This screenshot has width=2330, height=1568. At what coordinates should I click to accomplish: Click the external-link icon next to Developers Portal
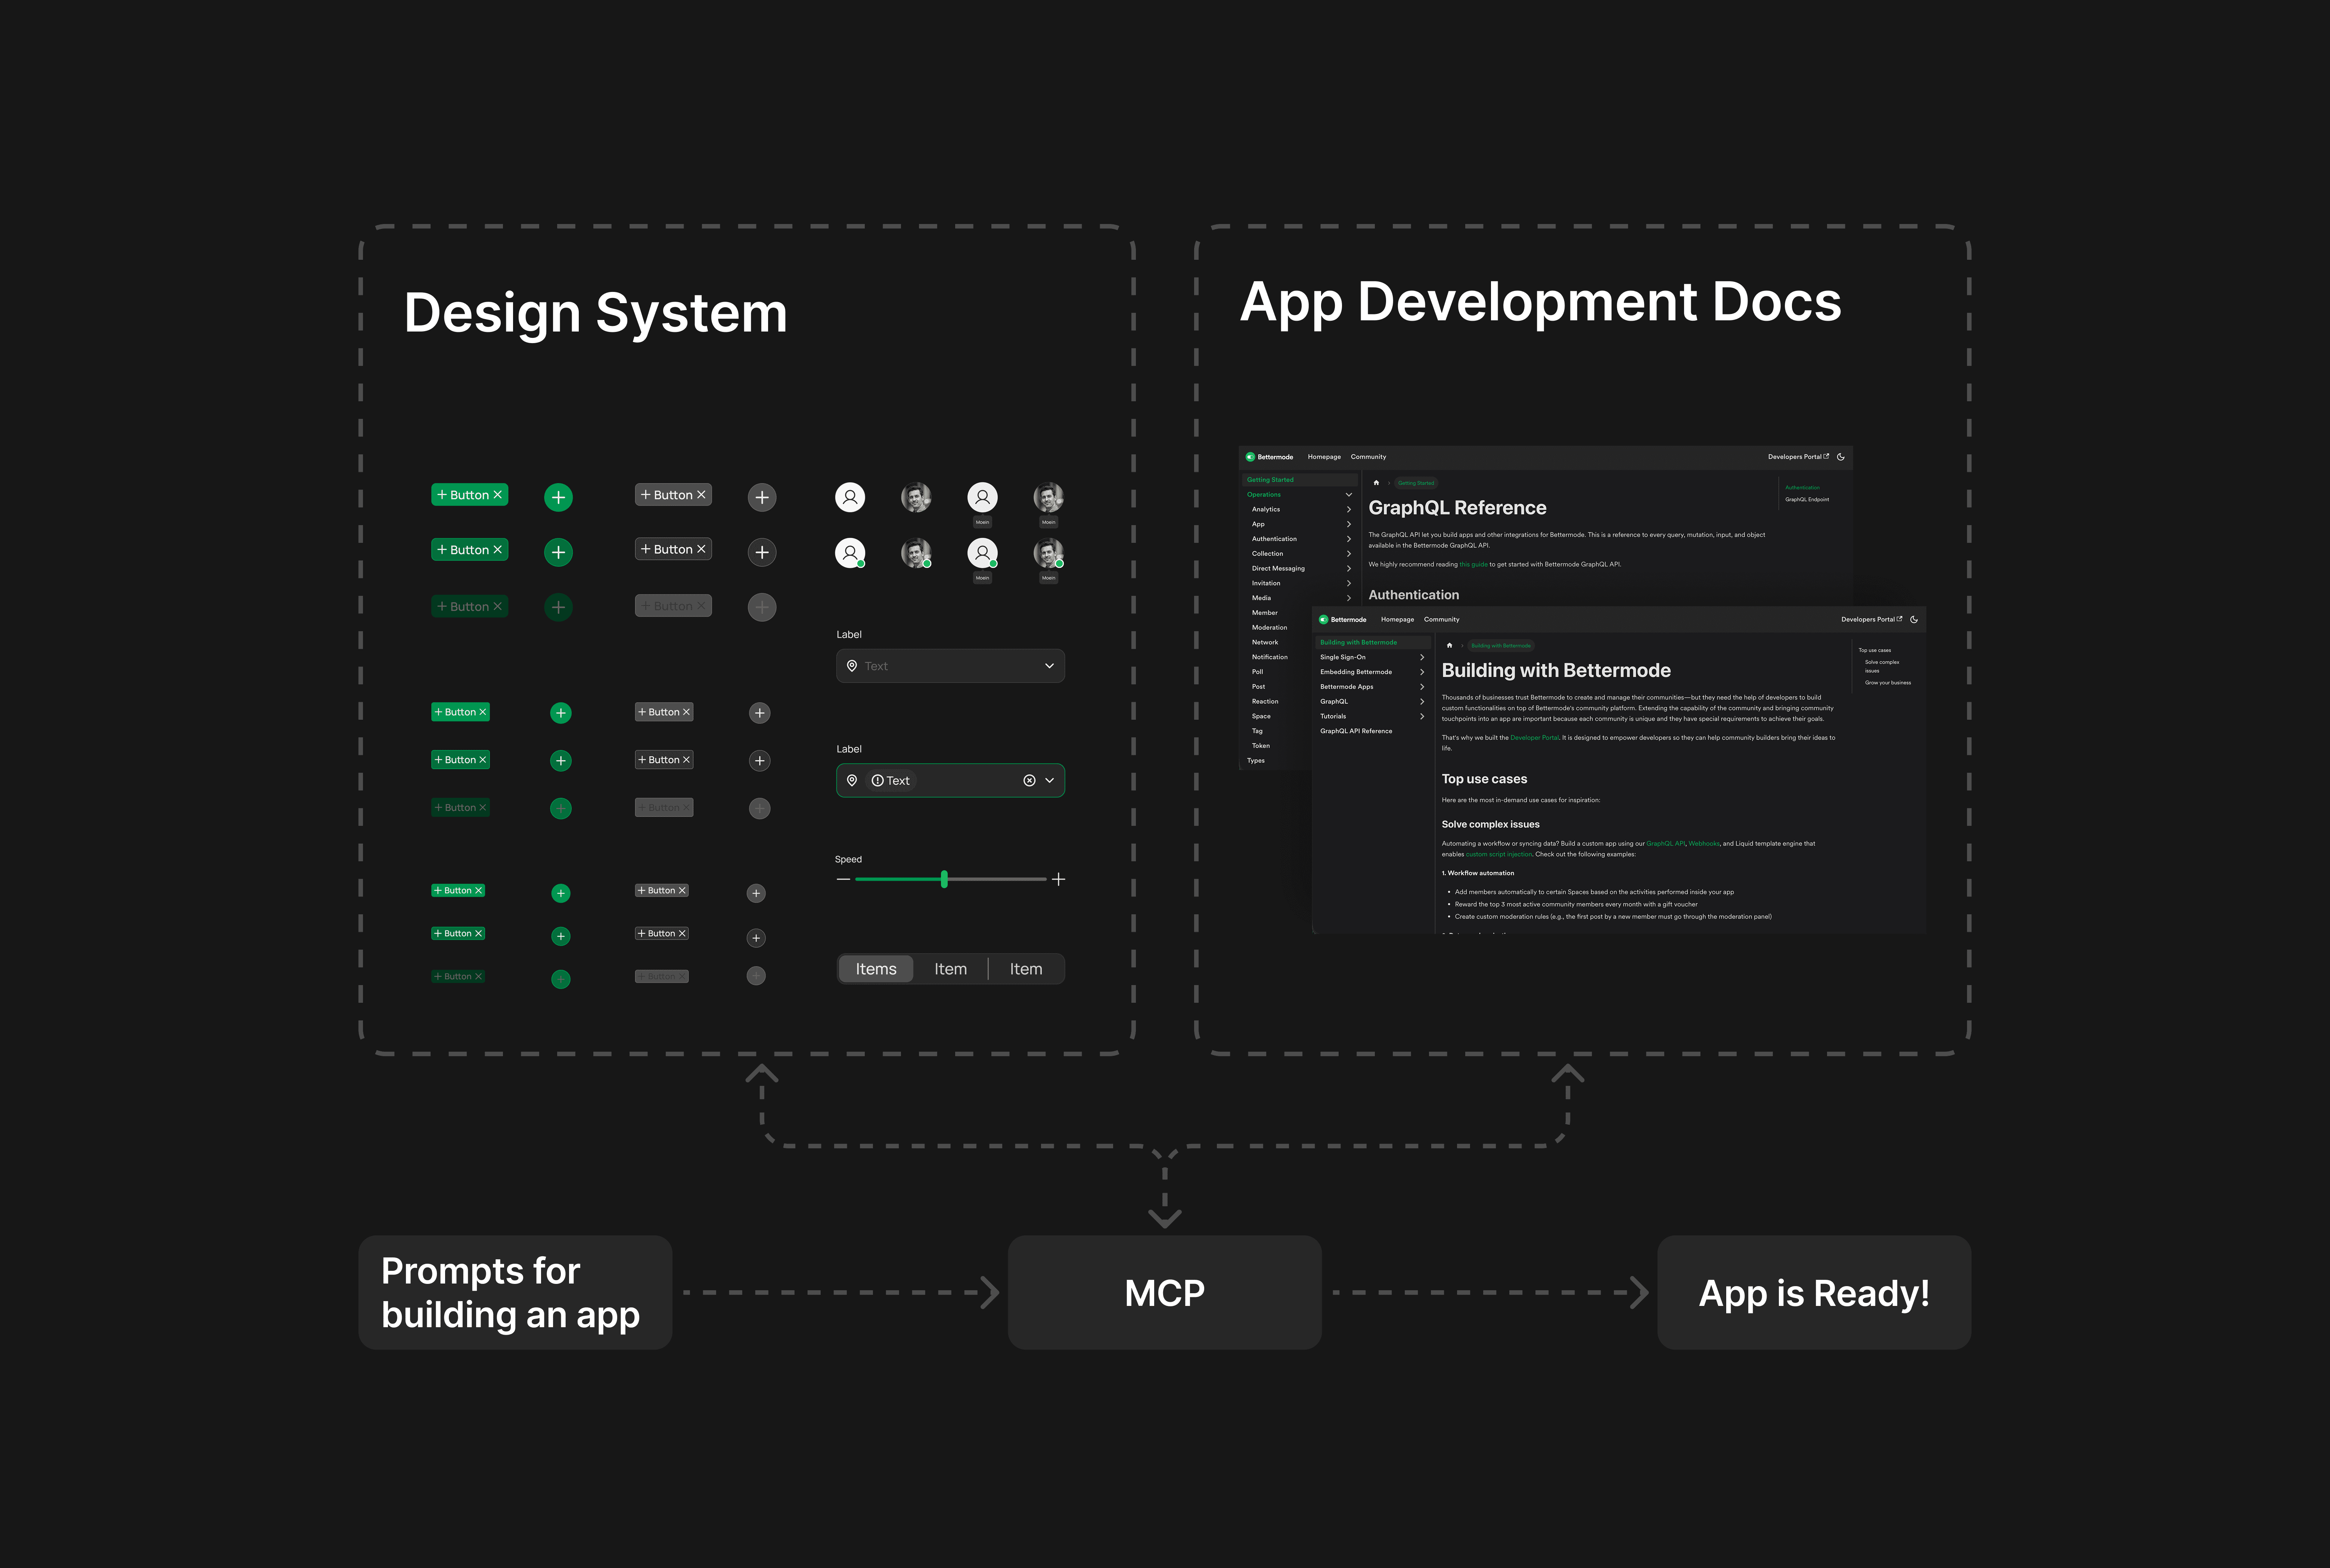(x=1827, y=457)
